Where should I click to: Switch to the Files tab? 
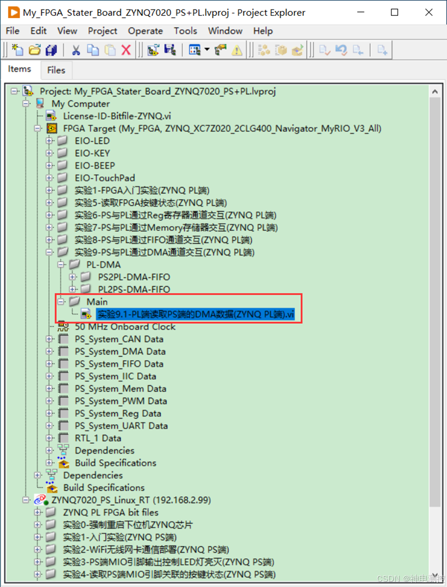pyautogui.click(x=56, y=70)
